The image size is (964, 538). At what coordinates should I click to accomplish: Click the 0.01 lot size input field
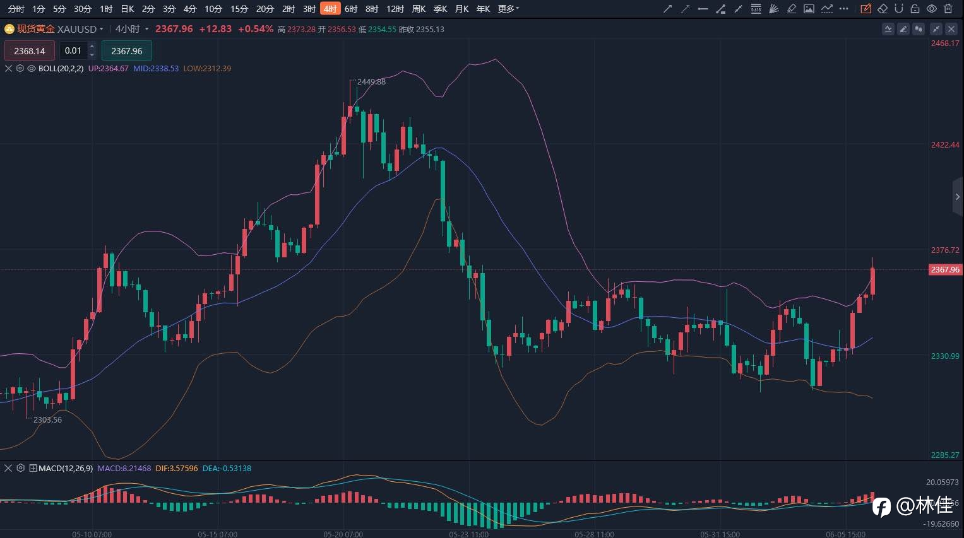tap(73, 50)
